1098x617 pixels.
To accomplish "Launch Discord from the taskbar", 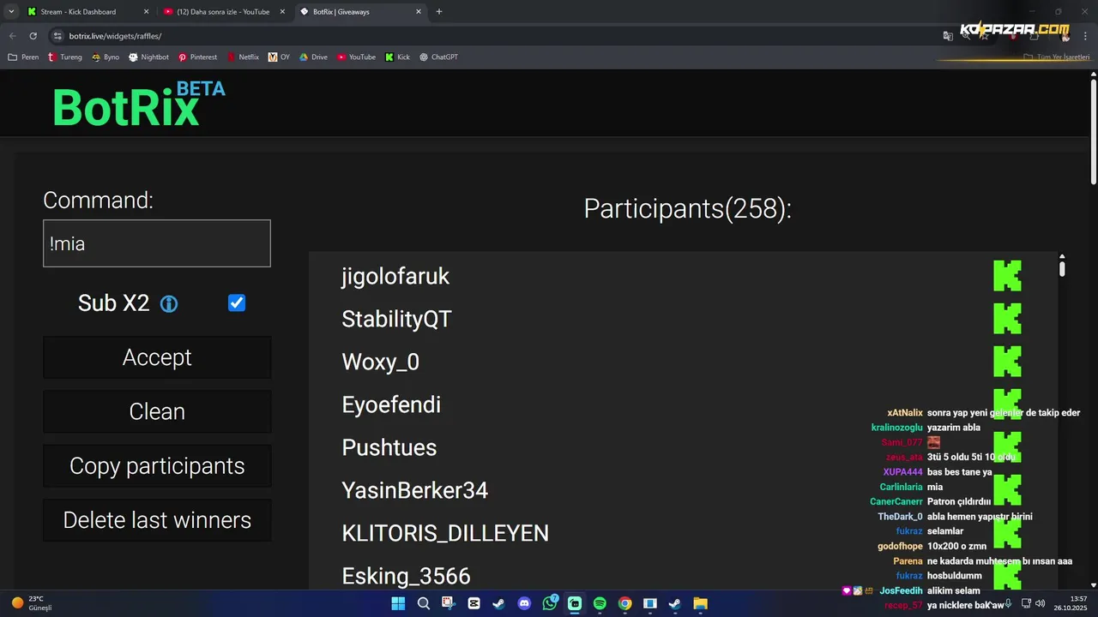I will point(524,603).
